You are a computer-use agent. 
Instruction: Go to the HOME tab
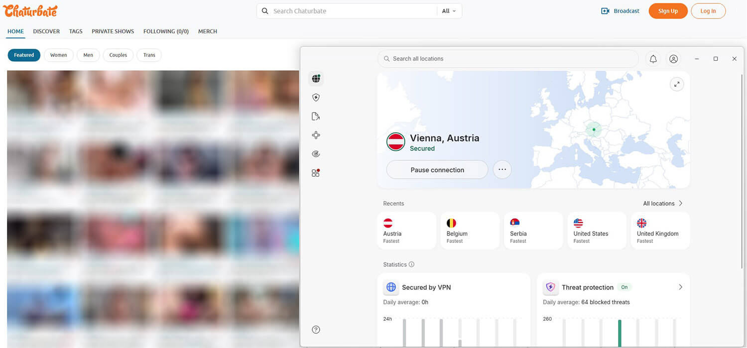[15, 31]
